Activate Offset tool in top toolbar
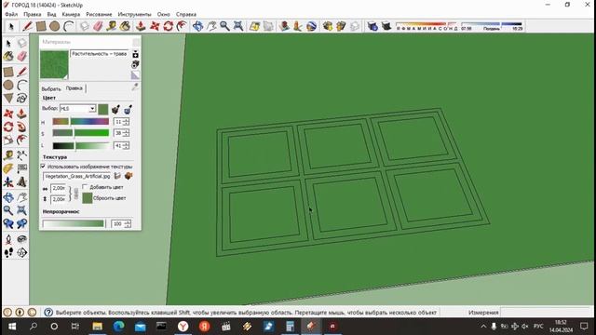Screen dimensions: 596x335 tap(182, 26)
